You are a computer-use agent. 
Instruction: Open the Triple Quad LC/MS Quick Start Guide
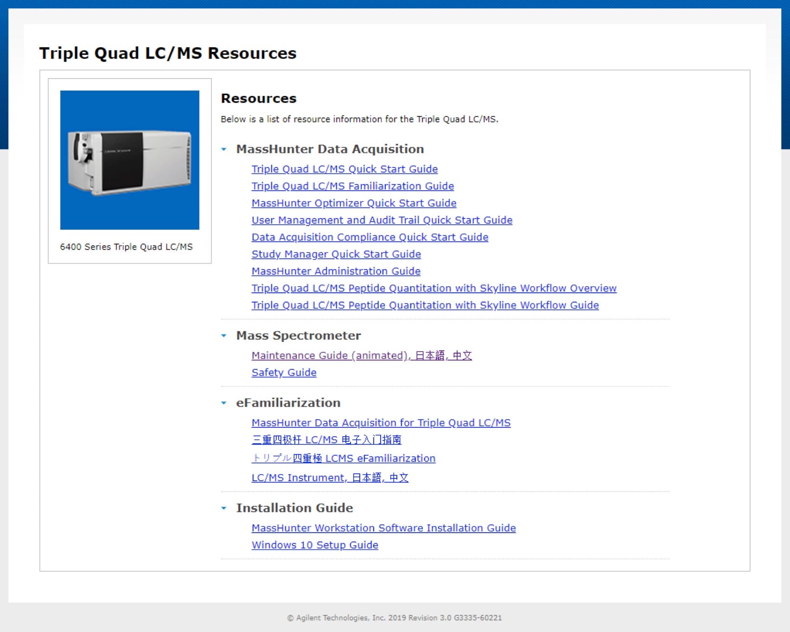pos(344,169)
